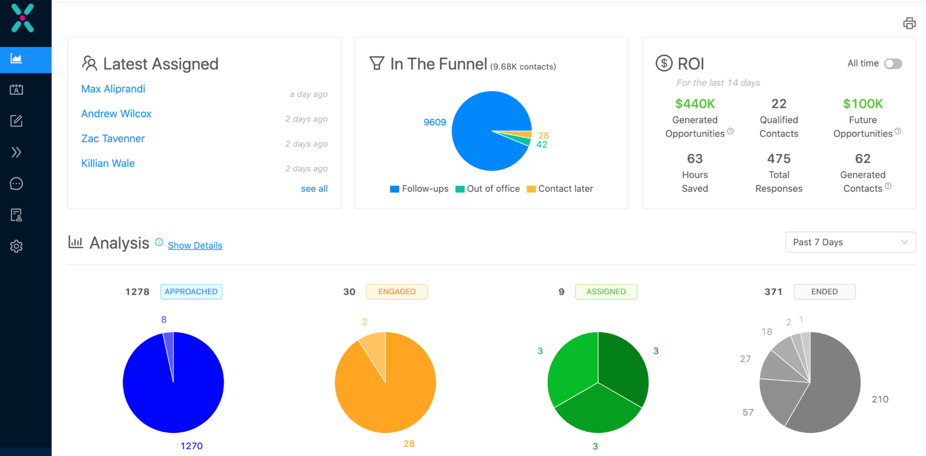Click the see all link in Latest Assigned
Image resolution: width=926 pixels, height=456 pixels.
pos(314,188)
